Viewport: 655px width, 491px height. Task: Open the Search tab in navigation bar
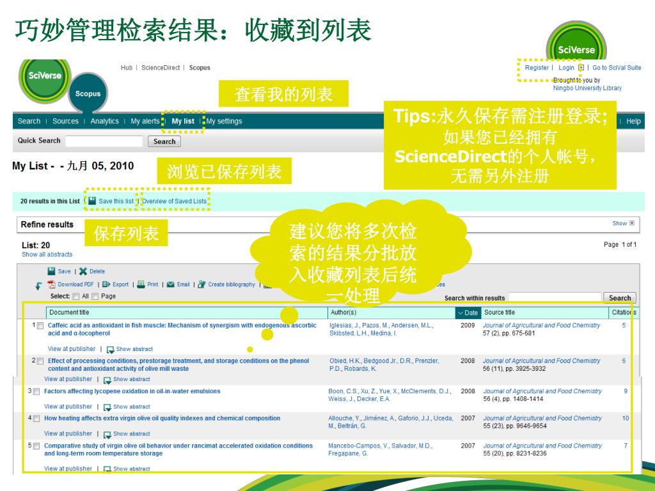click(x=29, y=121)
